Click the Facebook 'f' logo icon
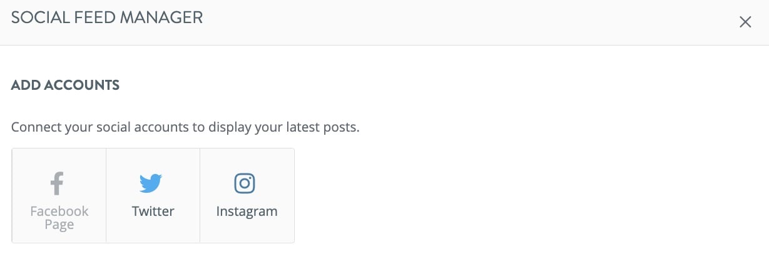Image resolution: width=769 pixels, height=272 pixels. tap(58, 183)
